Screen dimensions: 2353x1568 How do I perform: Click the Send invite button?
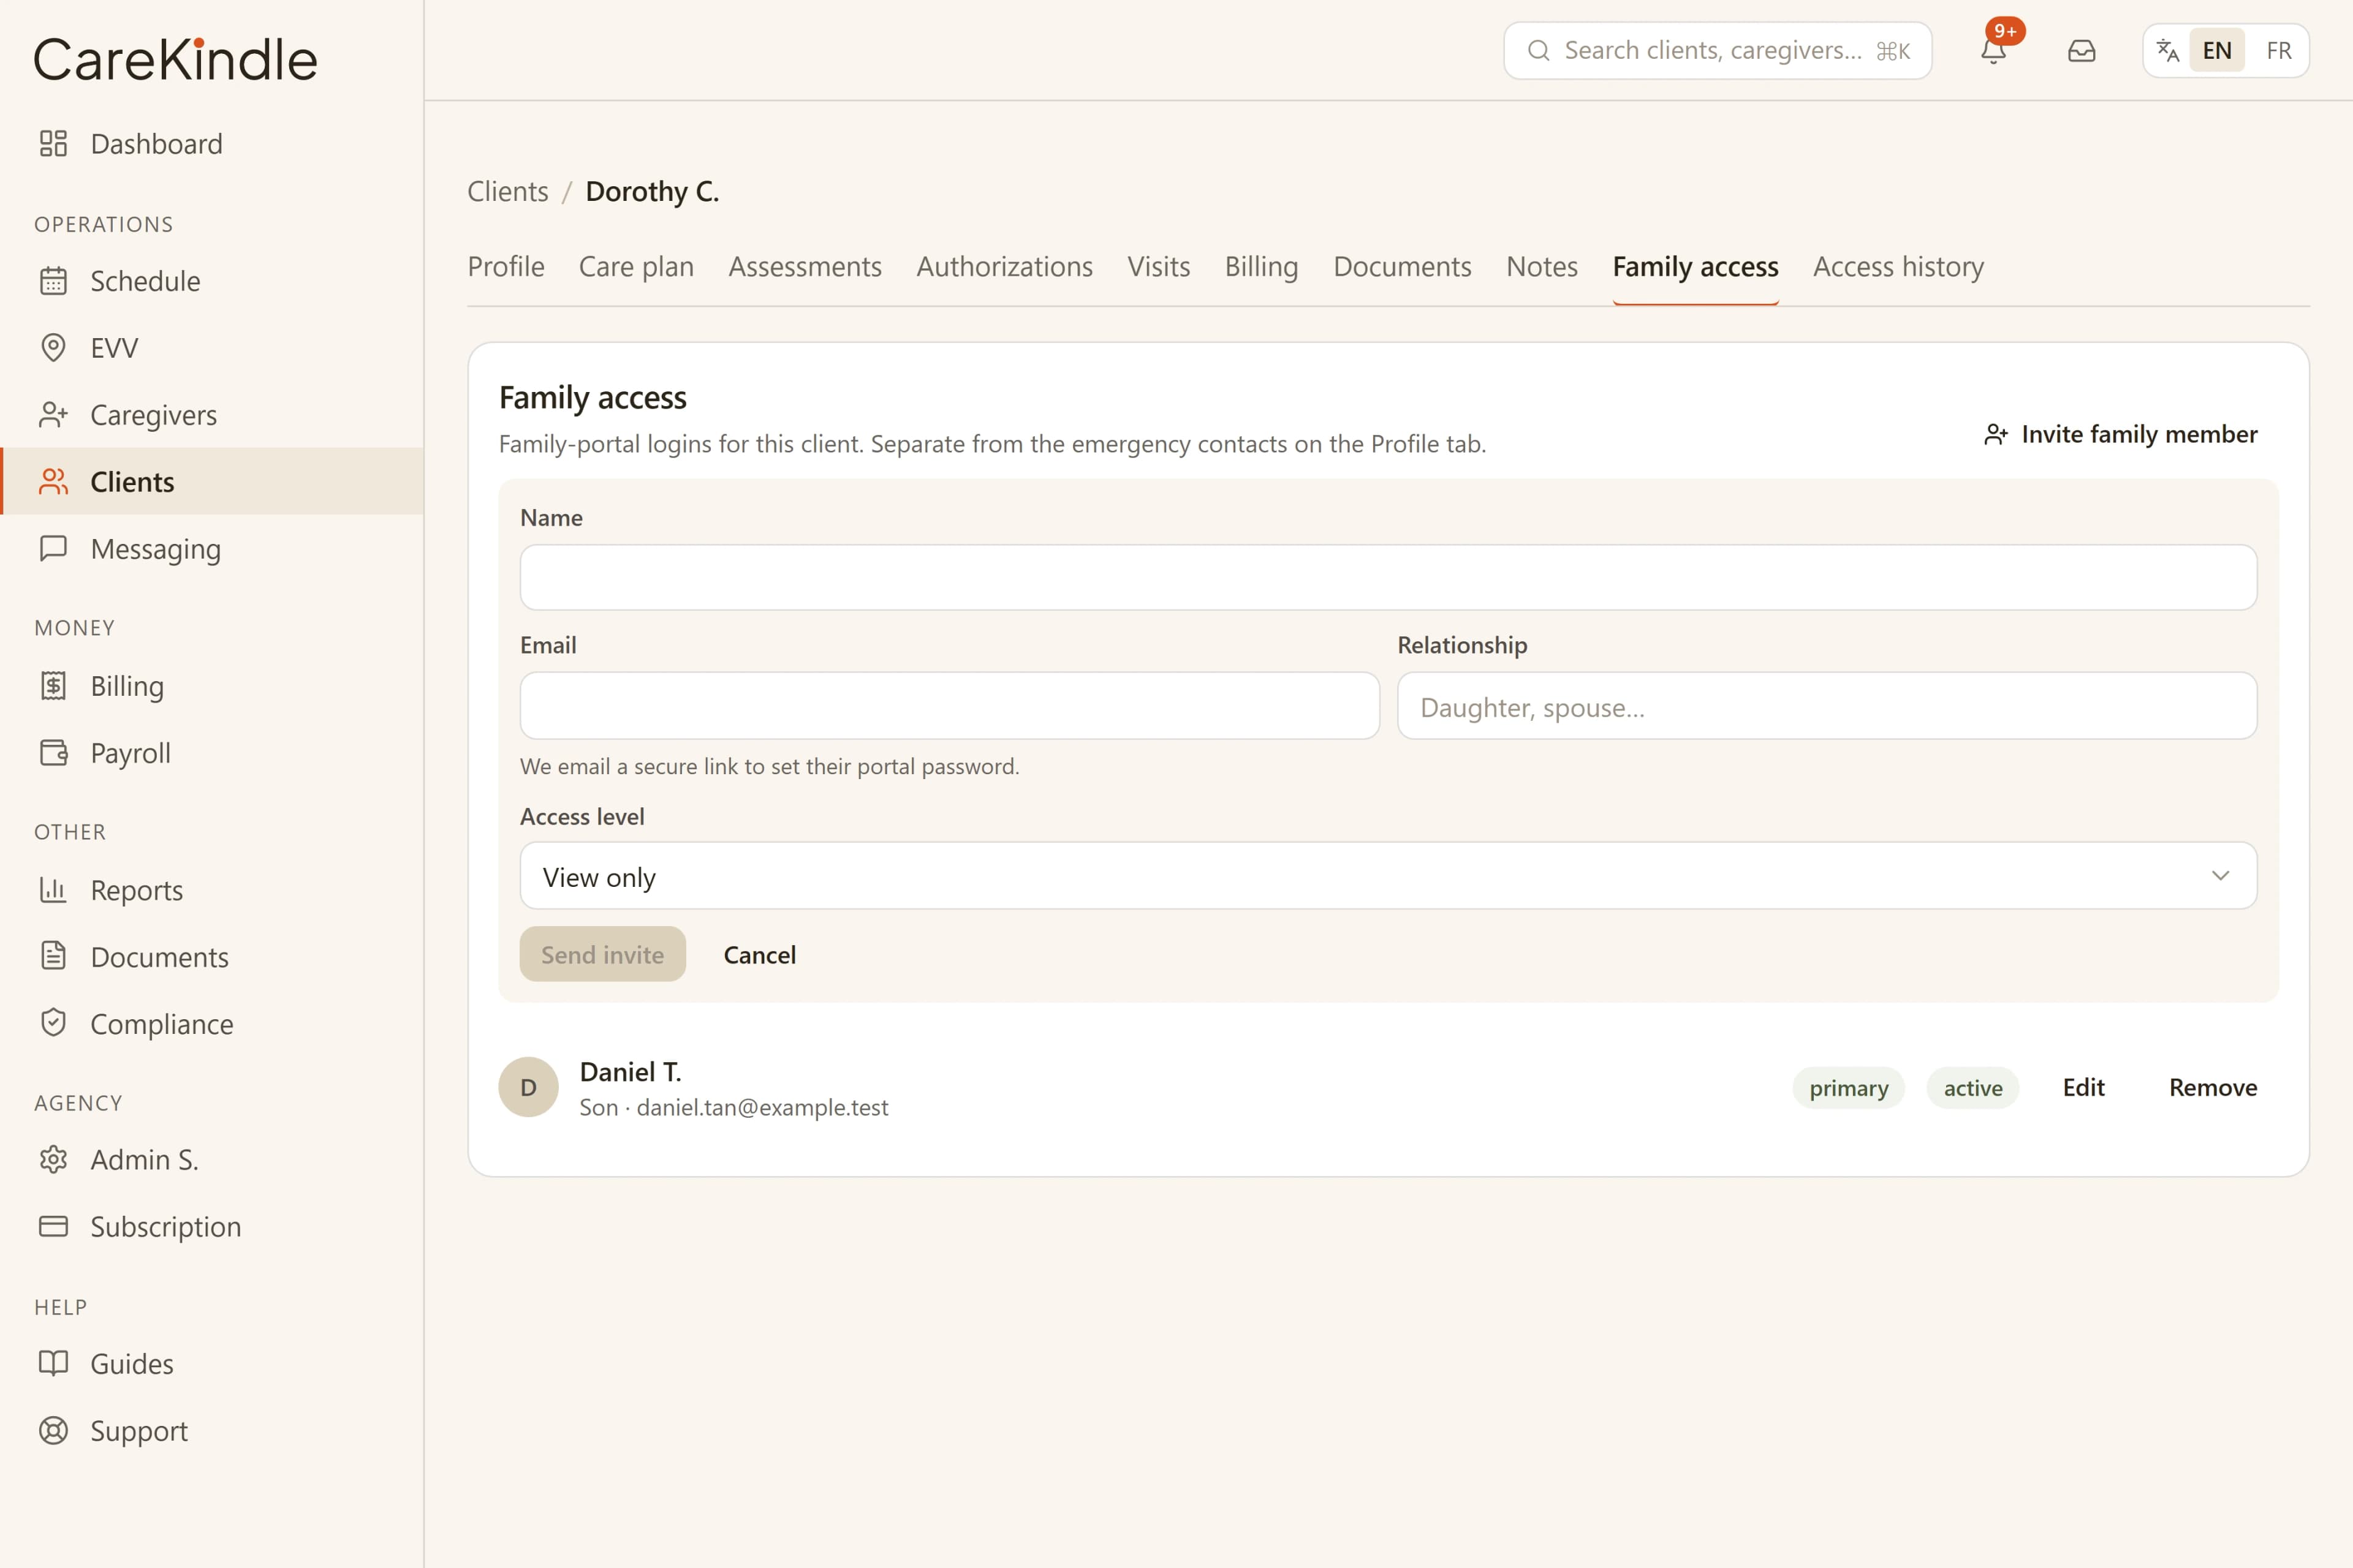coord(602,955)
